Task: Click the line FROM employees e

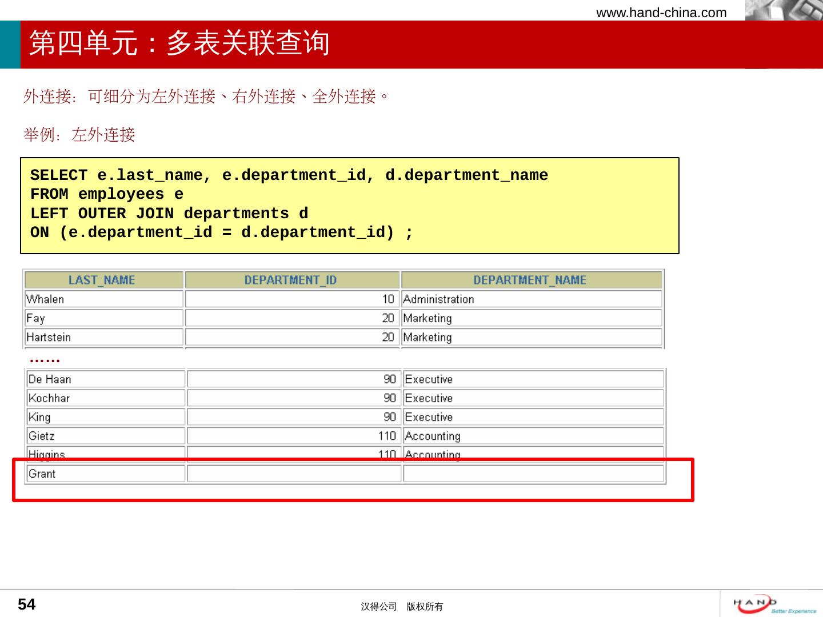Action: (107, 194)
